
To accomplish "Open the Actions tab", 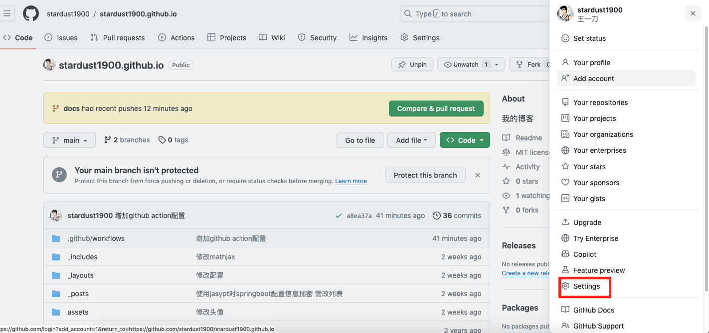I will coord(177,38).
